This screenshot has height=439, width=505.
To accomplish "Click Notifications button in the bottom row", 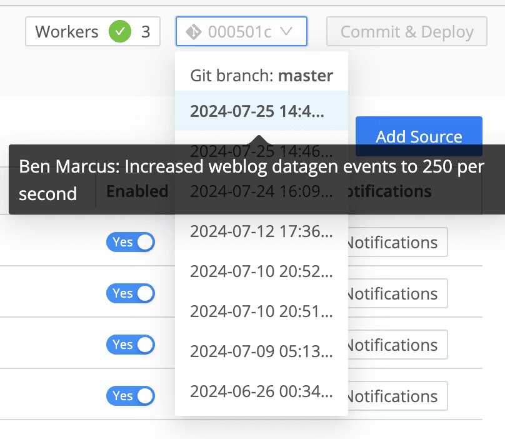I will pos(394,396).
